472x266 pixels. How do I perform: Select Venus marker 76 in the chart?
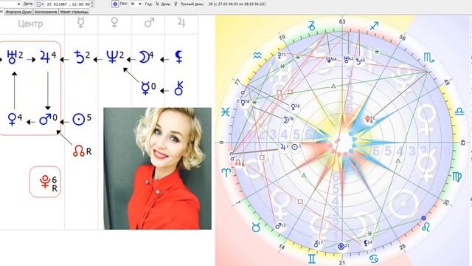click(295, 106)
